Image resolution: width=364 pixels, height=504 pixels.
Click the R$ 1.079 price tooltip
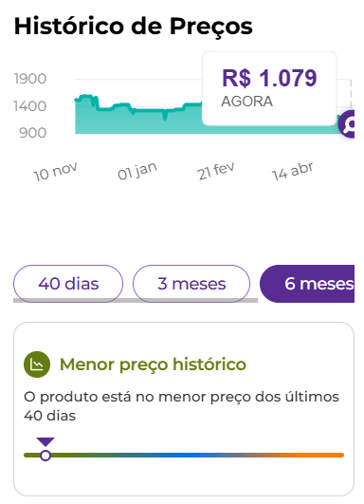pos(269,88)
